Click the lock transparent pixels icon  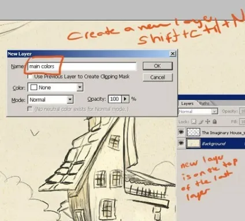194,122
